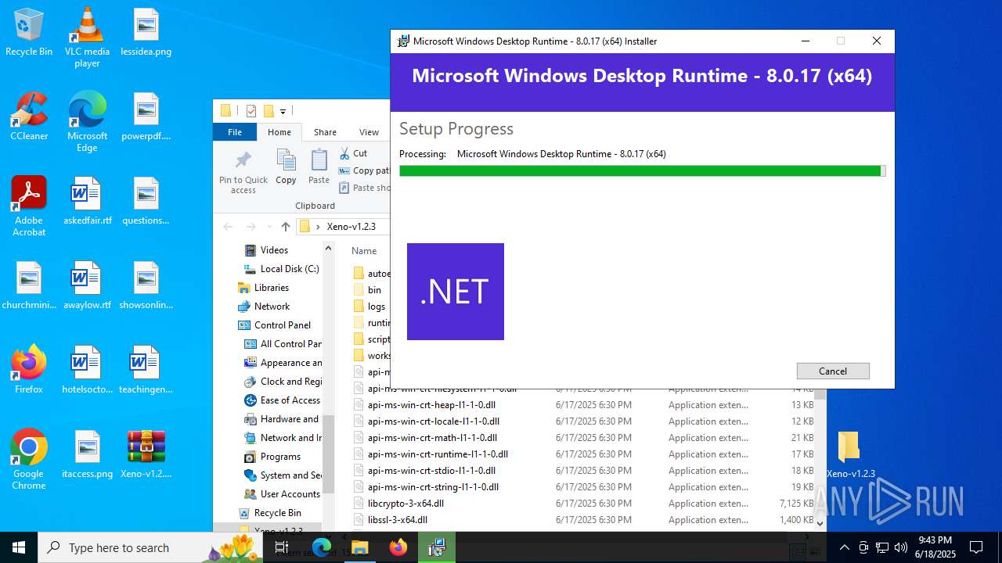The height and width of the screenshot is (563, 1002).
Task: Open Network and Internet entry
Action: pos(283,438)
